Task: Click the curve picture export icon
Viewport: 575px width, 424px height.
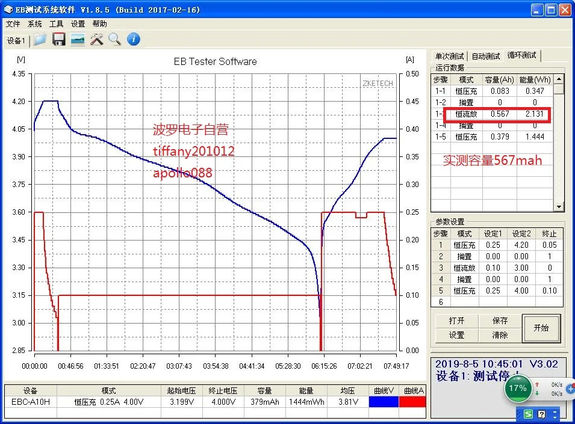Action: [x=78, y=39]
